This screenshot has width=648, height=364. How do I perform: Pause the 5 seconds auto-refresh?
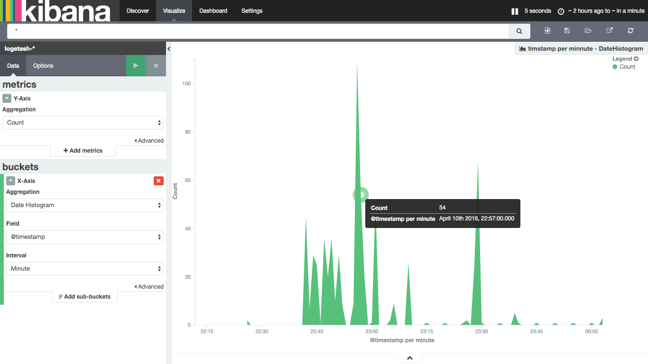[x=514, y=10]
